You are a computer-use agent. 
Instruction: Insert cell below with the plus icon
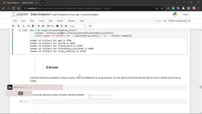[18, 26]
